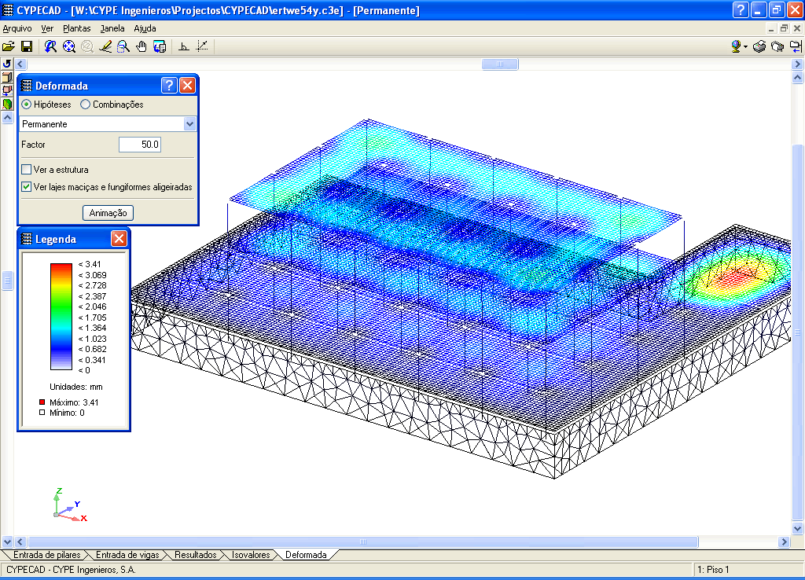Image resolution: width=805 pixels, height=580 pixels.
Task: Click the red top of legend color scale
Action: point(61,267)
